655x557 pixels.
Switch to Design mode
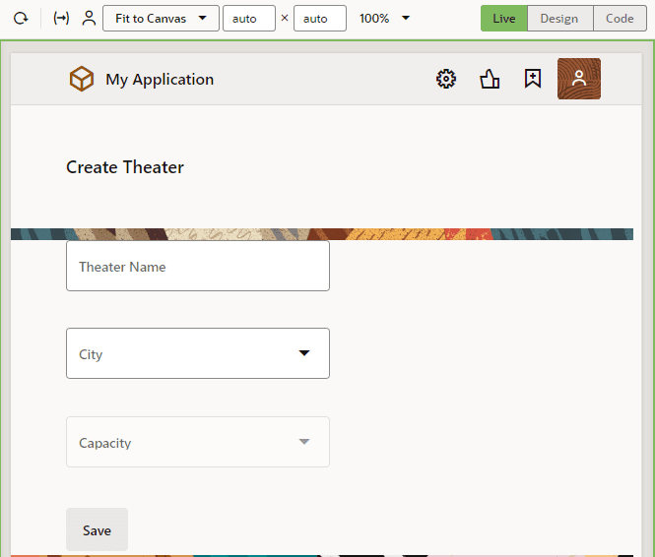point(559,19)
